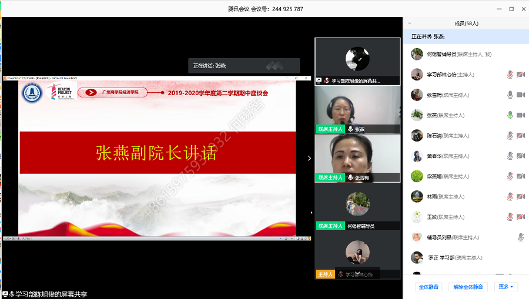The width and height of the screenshot is (529, 299).
Task: Click 何锦智辅导员 avatar in member list
Action: [417, 54]
